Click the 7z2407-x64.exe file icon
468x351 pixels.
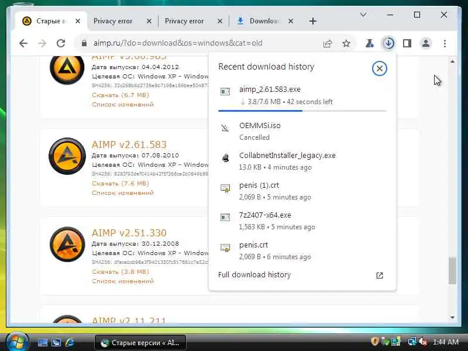tap(225, 217)
